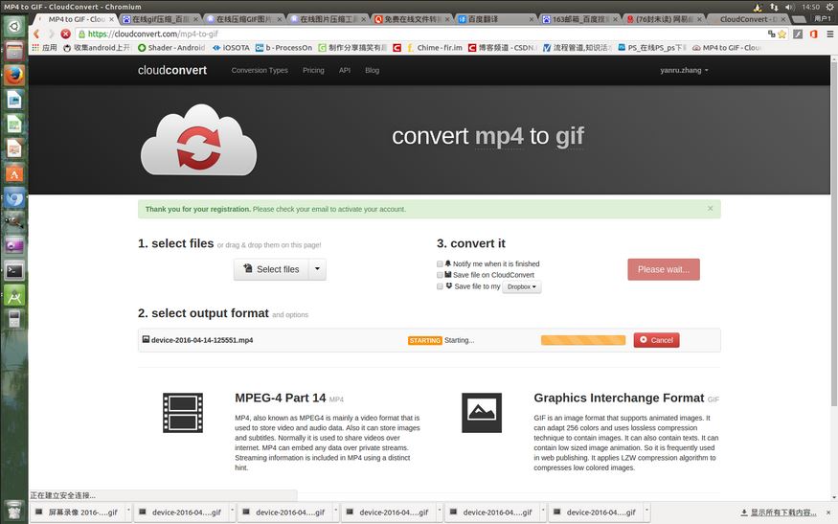838x524 pixels.
Task: Open Ubuntu Software Center in the dock
Action: (14, 173)
